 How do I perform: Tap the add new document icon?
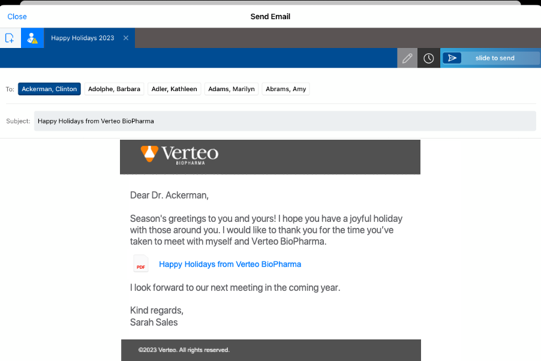(x=10, y=38)
